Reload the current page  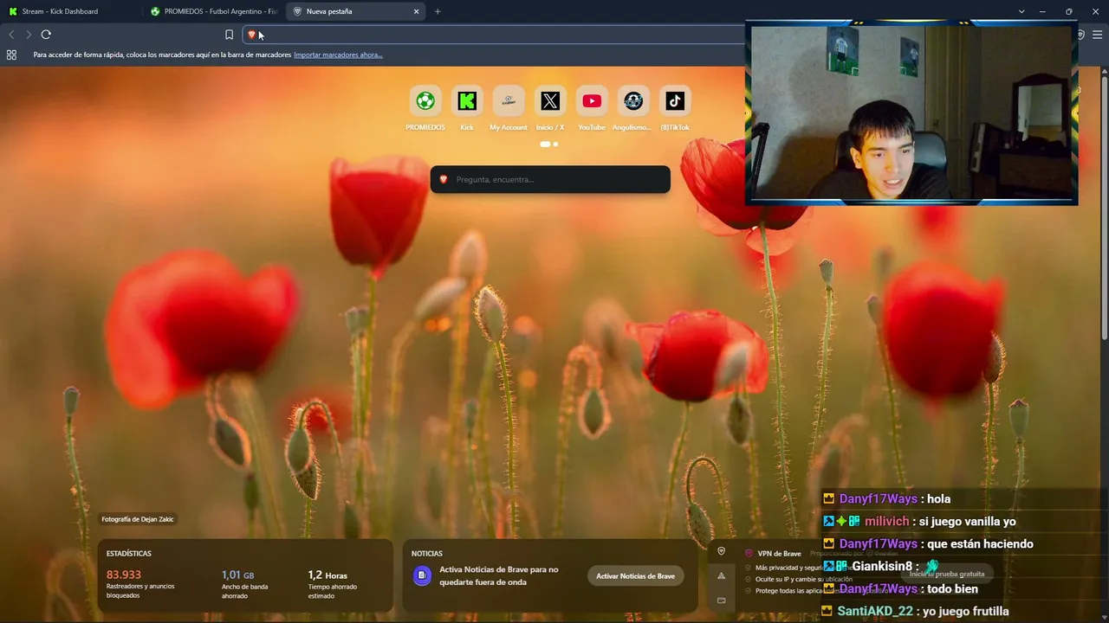coord(46,35)
